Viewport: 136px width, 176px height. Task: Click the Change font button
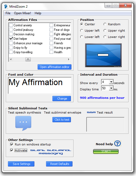(x=62, y=99)
